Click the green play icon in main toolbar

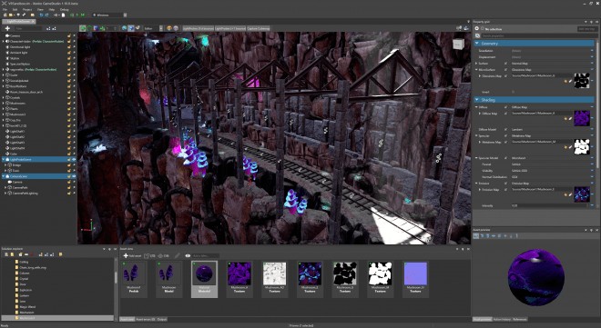click(x=77, y=15)
